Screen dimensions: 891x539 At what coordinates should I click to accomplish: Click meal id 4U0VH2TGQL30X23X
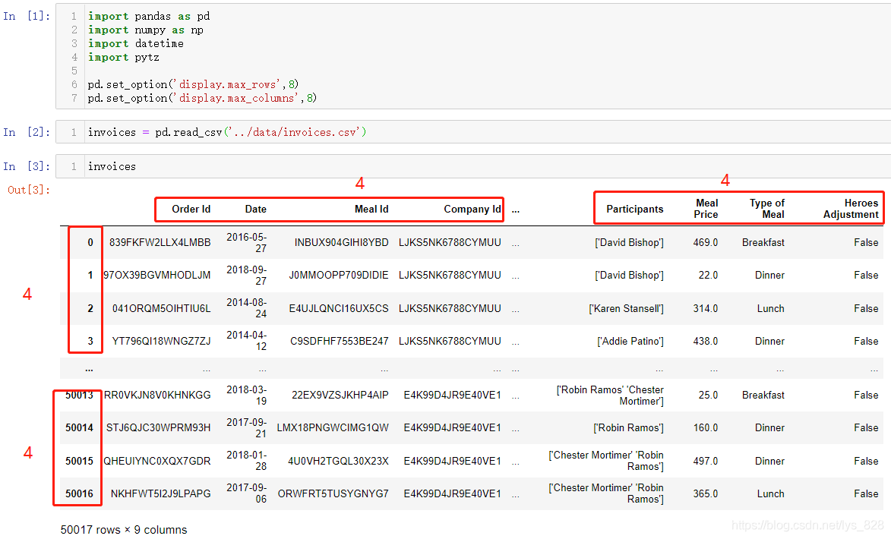click(x=338, y=462)
